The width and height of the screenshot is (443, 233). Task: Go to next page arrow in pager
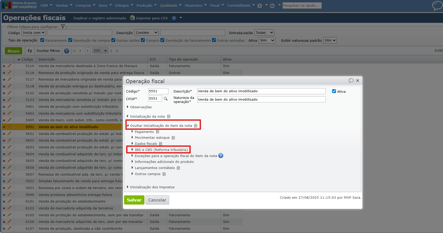point(111,51)
